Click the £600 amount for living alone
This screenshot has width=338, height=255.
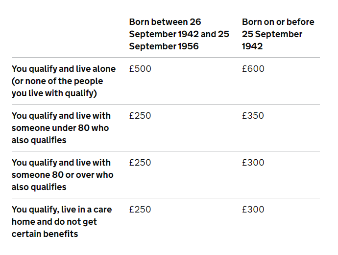(x=253, y=69)
